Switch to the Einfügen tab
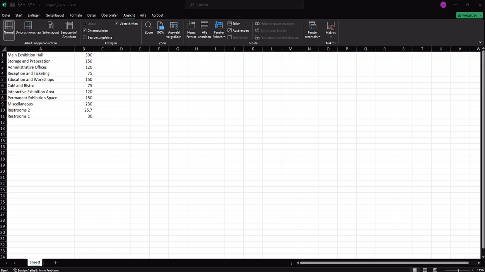The width and height of the screenshot is (485, 272). pyautogui.click(x=34, y=15)
